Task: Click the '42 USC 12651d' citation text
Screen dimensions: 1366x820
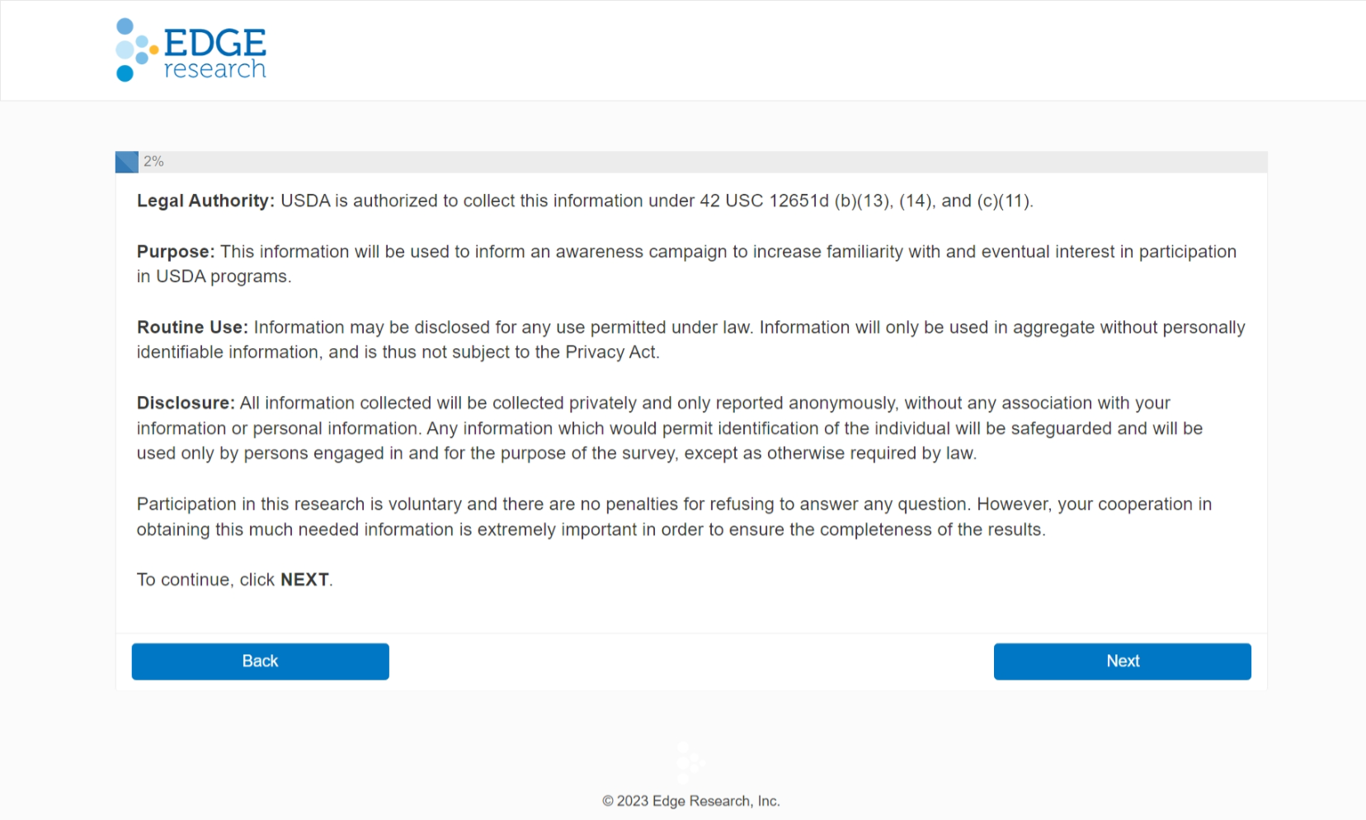Action: [764, 201]
